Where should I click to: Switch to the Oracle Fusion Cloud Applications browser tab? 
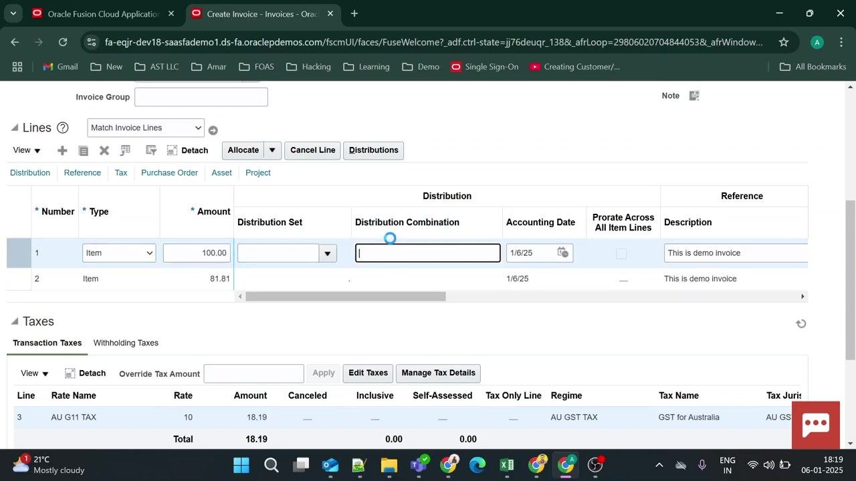point(103,13)
